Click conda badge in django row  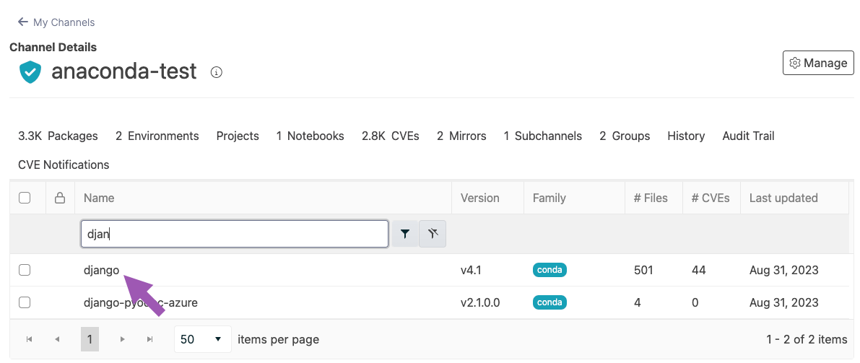(550, 270)
